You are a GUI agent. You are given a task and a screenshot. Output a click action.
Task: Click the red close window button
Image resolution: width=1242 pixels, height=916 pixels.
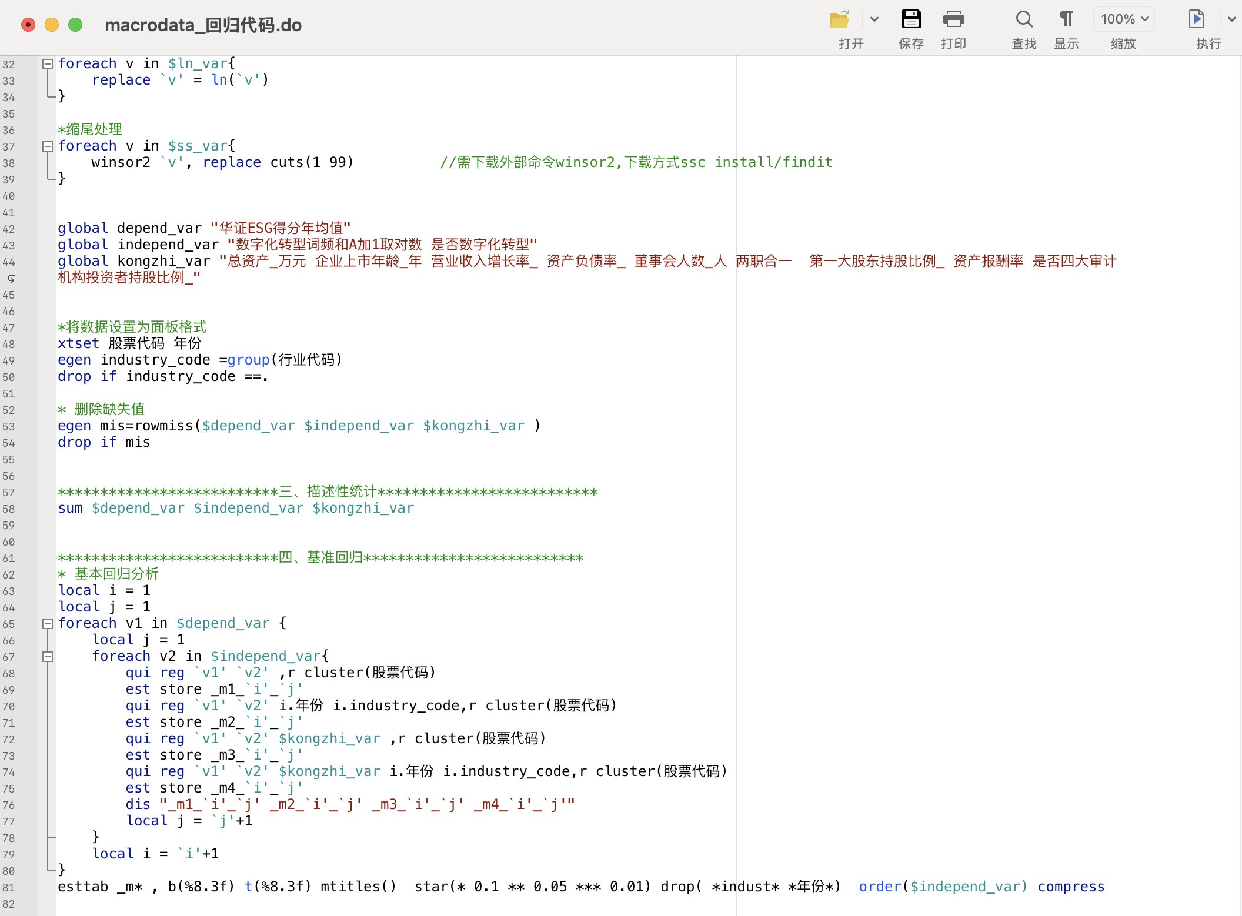[x=28, y=25]
